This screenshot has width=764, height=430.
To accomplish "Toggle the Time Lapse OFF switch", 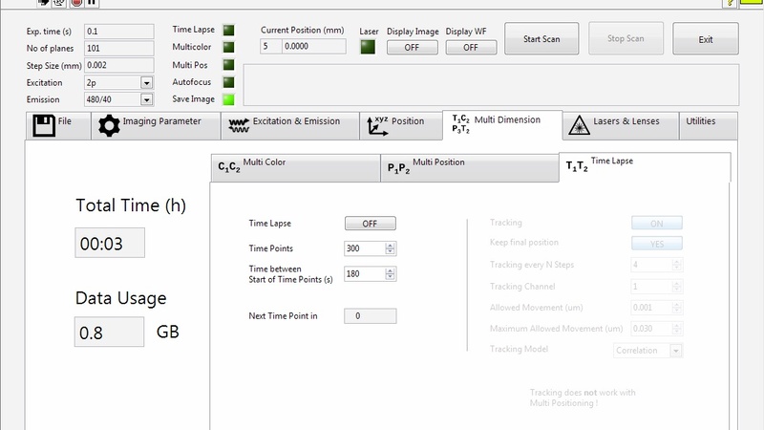I will point(370,224).
